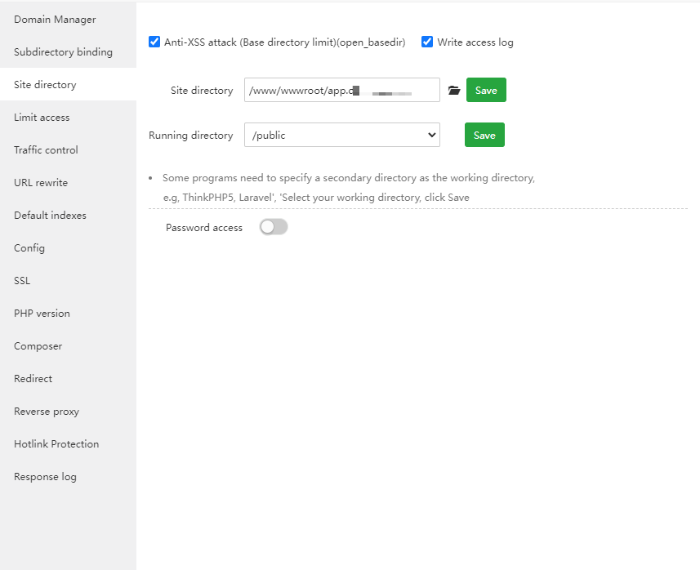Click the 'Site directory' field label

click(x=202, y=90)
